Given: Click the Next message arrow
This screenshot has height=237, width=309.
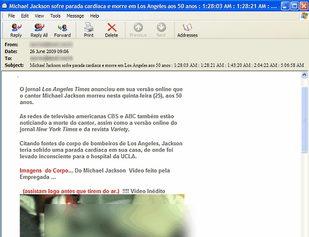Looking at the screenshot, I should 161,30.
